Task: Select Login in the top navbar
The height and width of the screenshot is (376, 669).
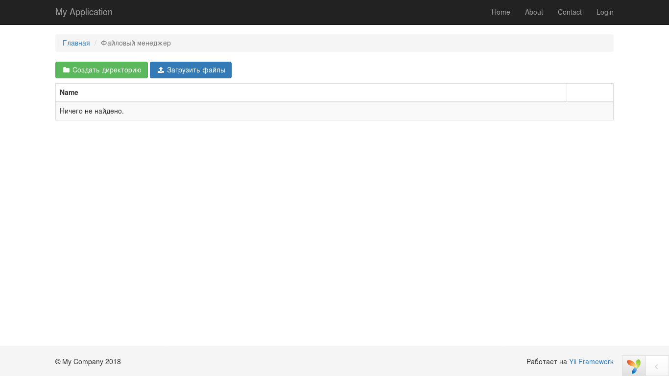Action: tap(605, 12)
